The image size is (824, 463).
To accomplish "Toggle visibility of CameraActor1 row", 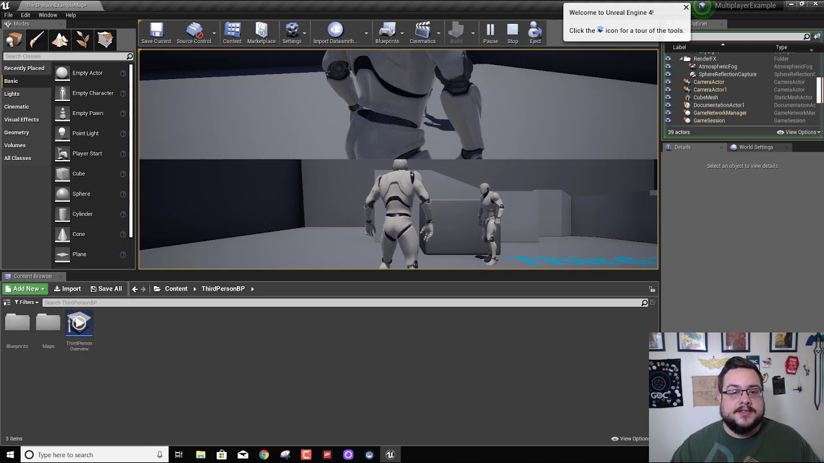I will click(668, 89).
